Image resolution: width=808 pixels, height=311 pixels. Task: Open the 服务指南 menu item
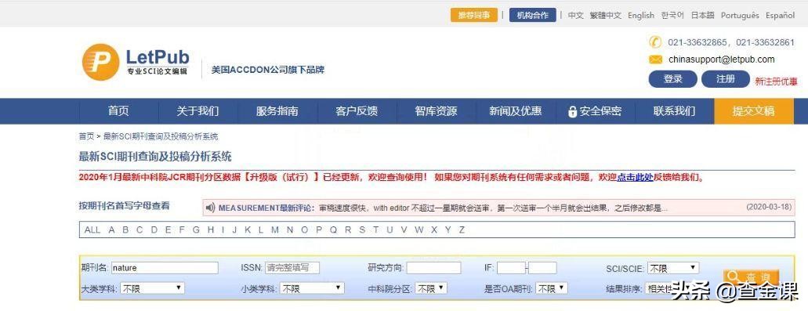coord(277,111)
